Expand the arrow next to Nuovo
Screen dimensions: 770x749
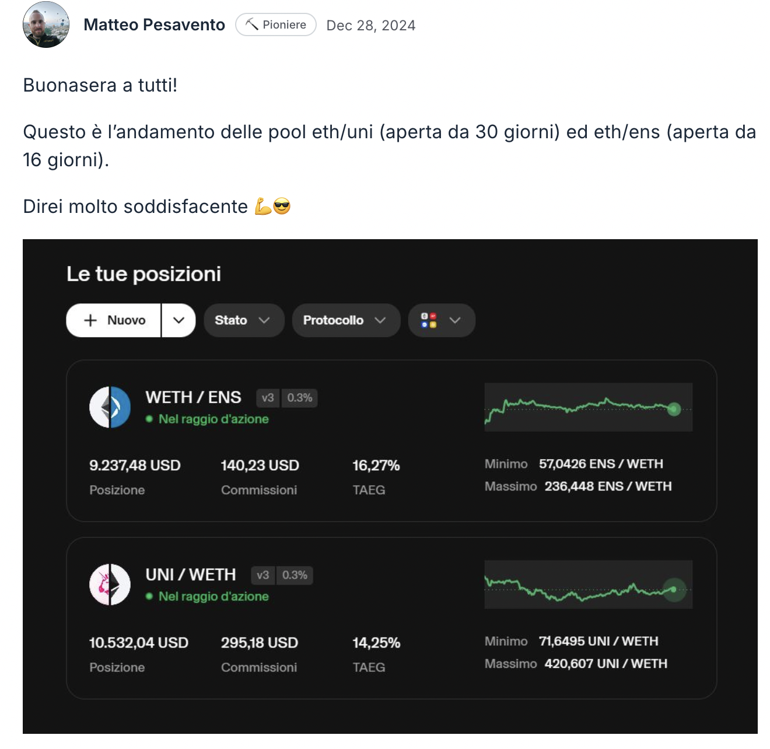(x=178, y=320)
